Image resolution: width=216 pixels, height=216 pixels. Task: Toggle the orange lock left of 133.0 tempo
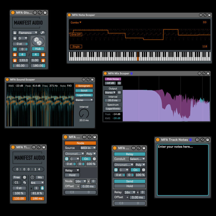click(x=15, y=60)
